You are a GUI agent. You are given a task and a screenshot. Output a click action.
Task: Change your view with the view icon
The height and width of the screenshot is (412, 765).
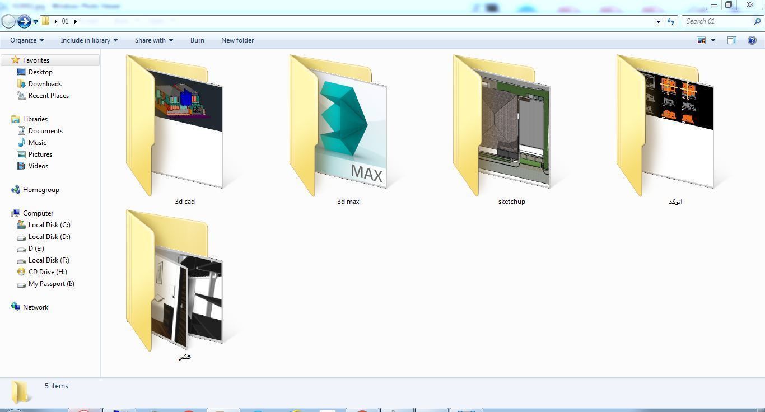point(701,40)
